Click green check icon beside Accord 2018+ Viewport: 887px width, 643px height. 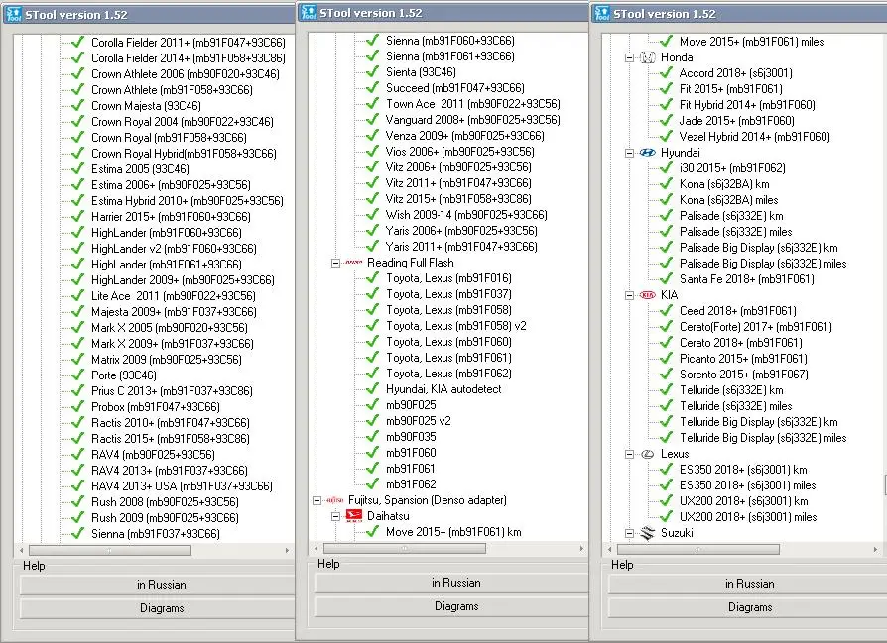[667, 73]
